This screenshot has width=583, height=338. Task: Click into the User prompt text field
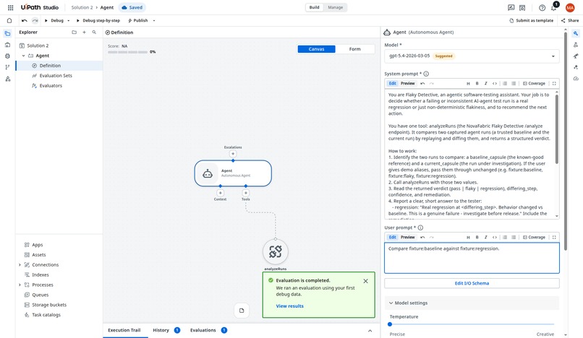[472, 258]
